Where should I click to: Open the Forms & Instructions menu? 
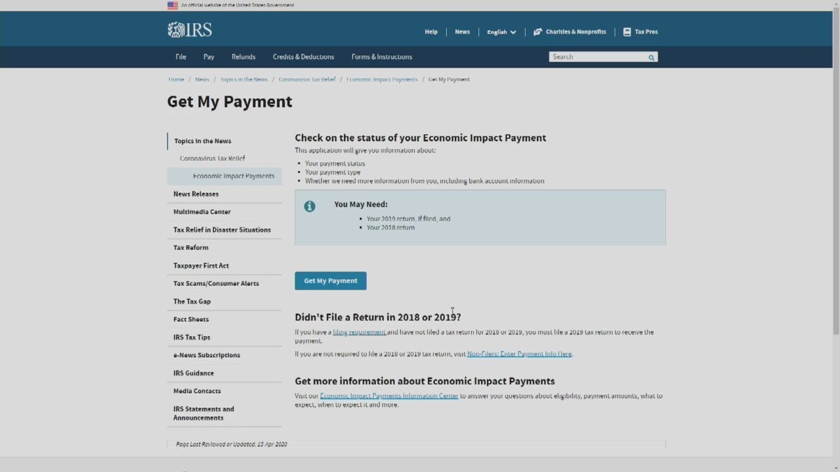(381, 57)
